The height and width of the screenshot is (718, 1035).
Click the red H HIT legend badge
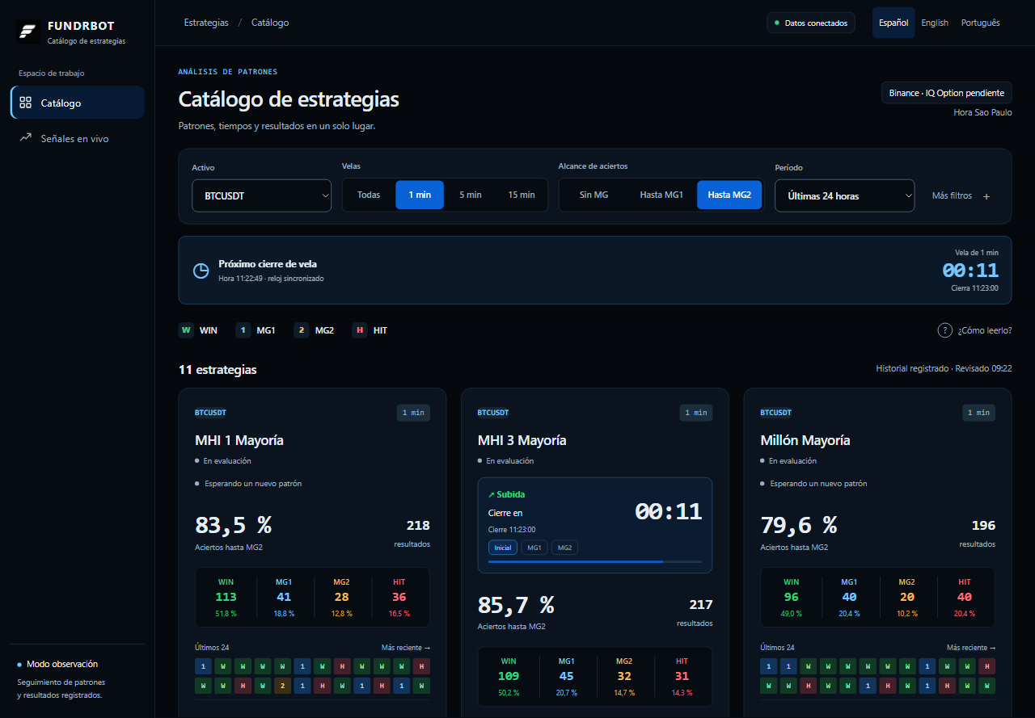click(360, 330)
